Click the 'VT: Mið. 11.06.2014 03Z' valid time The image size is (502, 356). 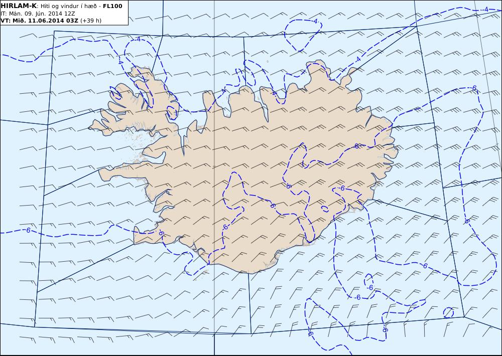tap(39, 21)
